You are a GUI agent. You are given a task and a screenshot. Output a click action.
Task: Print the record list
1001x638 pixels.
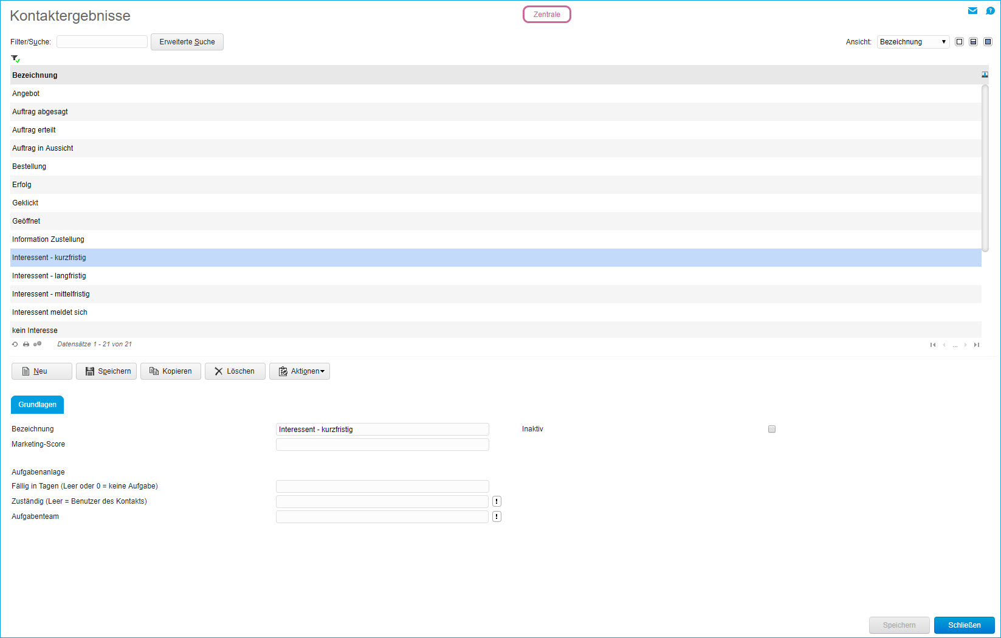[26, 344]
